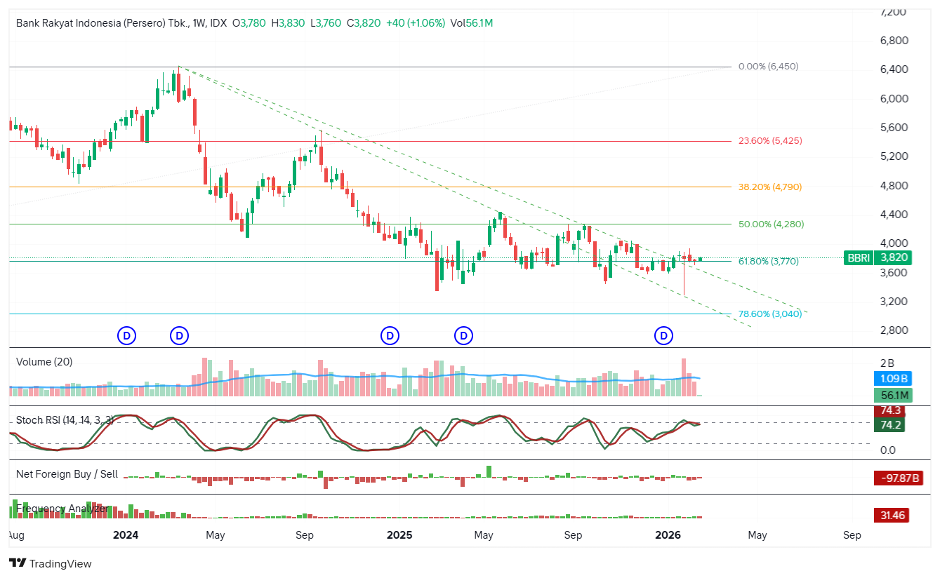Click the 31.46 frequency value tag
The height and width of the screenshot is (578, 940).
pyautogui.click(x=890, y=516)
